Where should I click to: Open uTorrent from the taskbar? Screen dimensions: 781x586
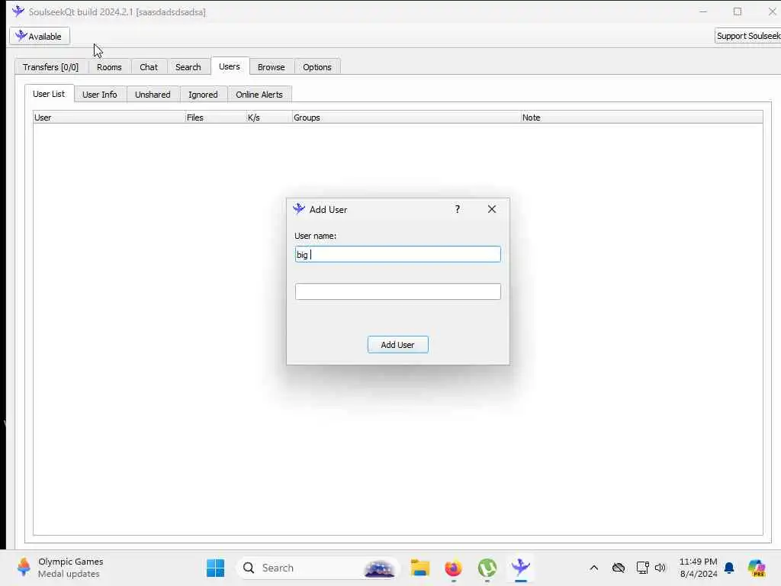(487, 568)
